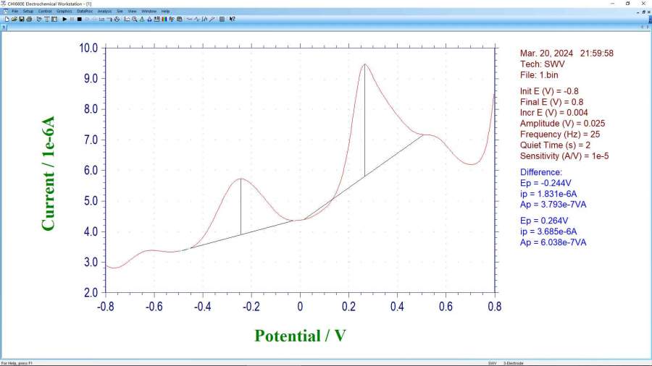The image size is (652, 366).
Task: Click the Zoom magnifier toolbar icon
Action: 134,19
